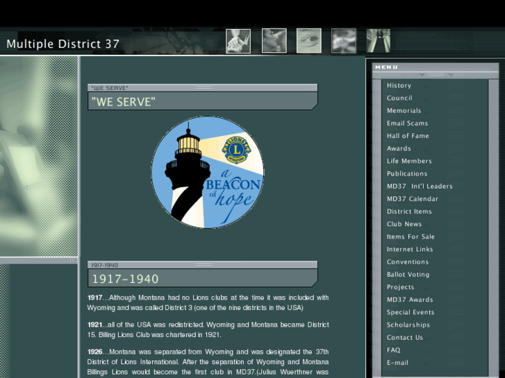Browse Items For Sale
505x378 pixels.
411,237
